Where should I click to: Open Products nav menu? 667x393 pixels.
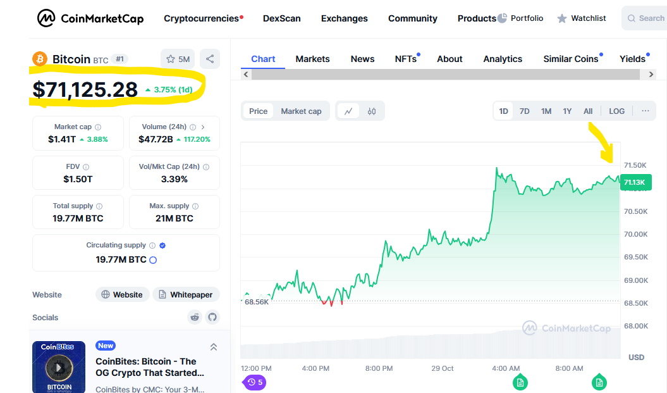(x=477, y=18)
